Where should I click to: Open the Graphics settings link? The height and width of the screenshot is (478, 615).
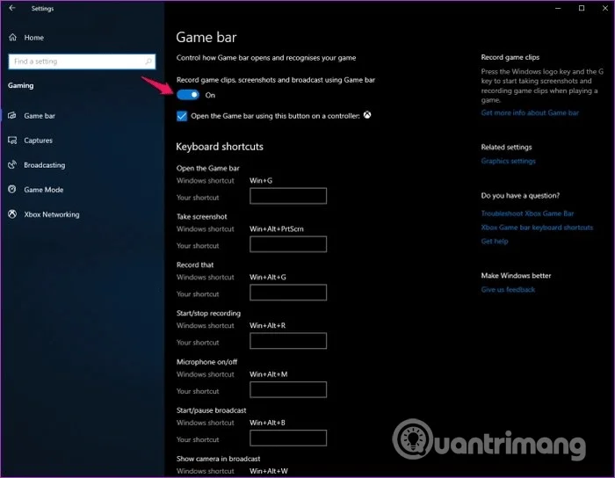click(508, 161)
